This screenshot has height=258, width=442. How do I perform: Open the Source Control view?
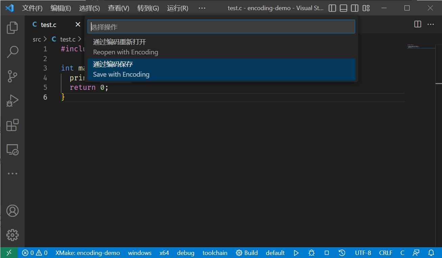coord(13,76)
